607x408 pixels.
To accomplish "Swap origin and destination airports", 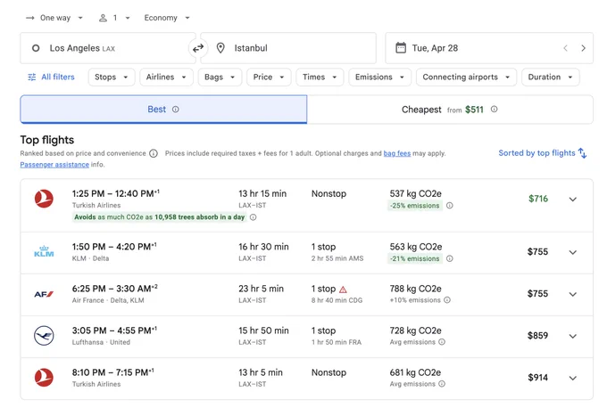I will pos(198,48).
